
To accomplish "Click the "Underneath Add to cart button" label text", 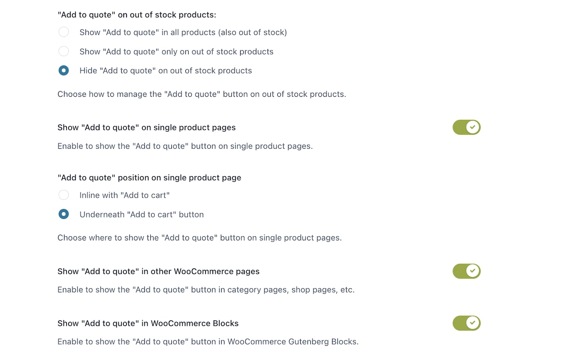I will click(142, 215).
